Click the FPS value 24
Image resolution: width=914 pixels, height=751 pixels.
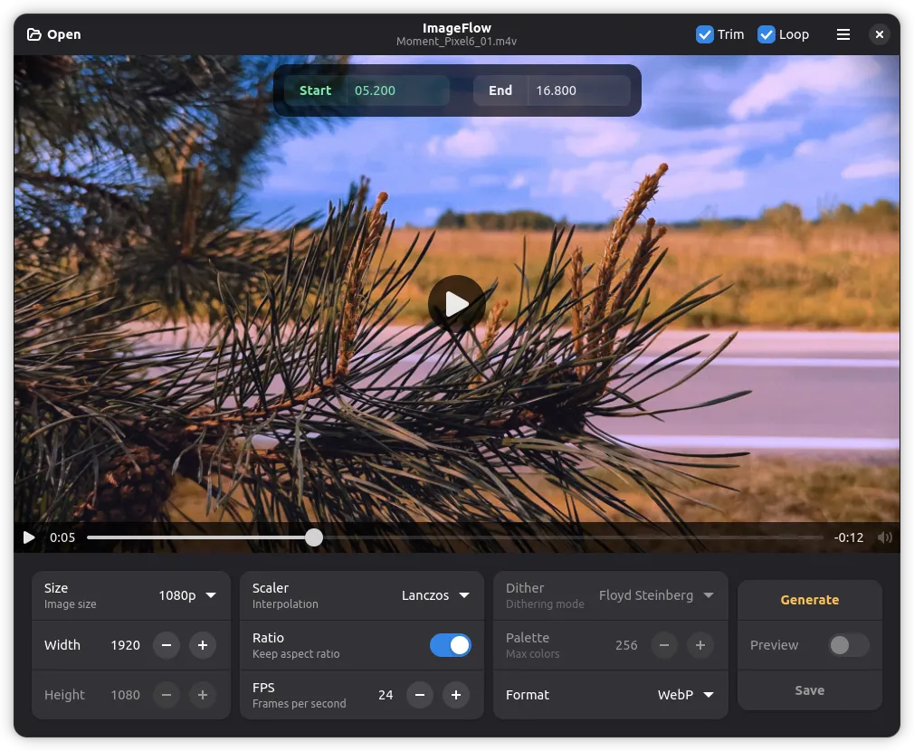tap(386, 695)
